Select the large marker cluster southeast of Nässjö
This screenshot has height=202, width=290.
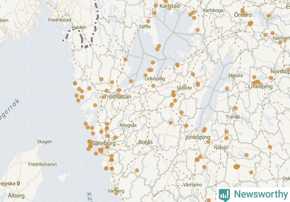click(x=237, y=167)
